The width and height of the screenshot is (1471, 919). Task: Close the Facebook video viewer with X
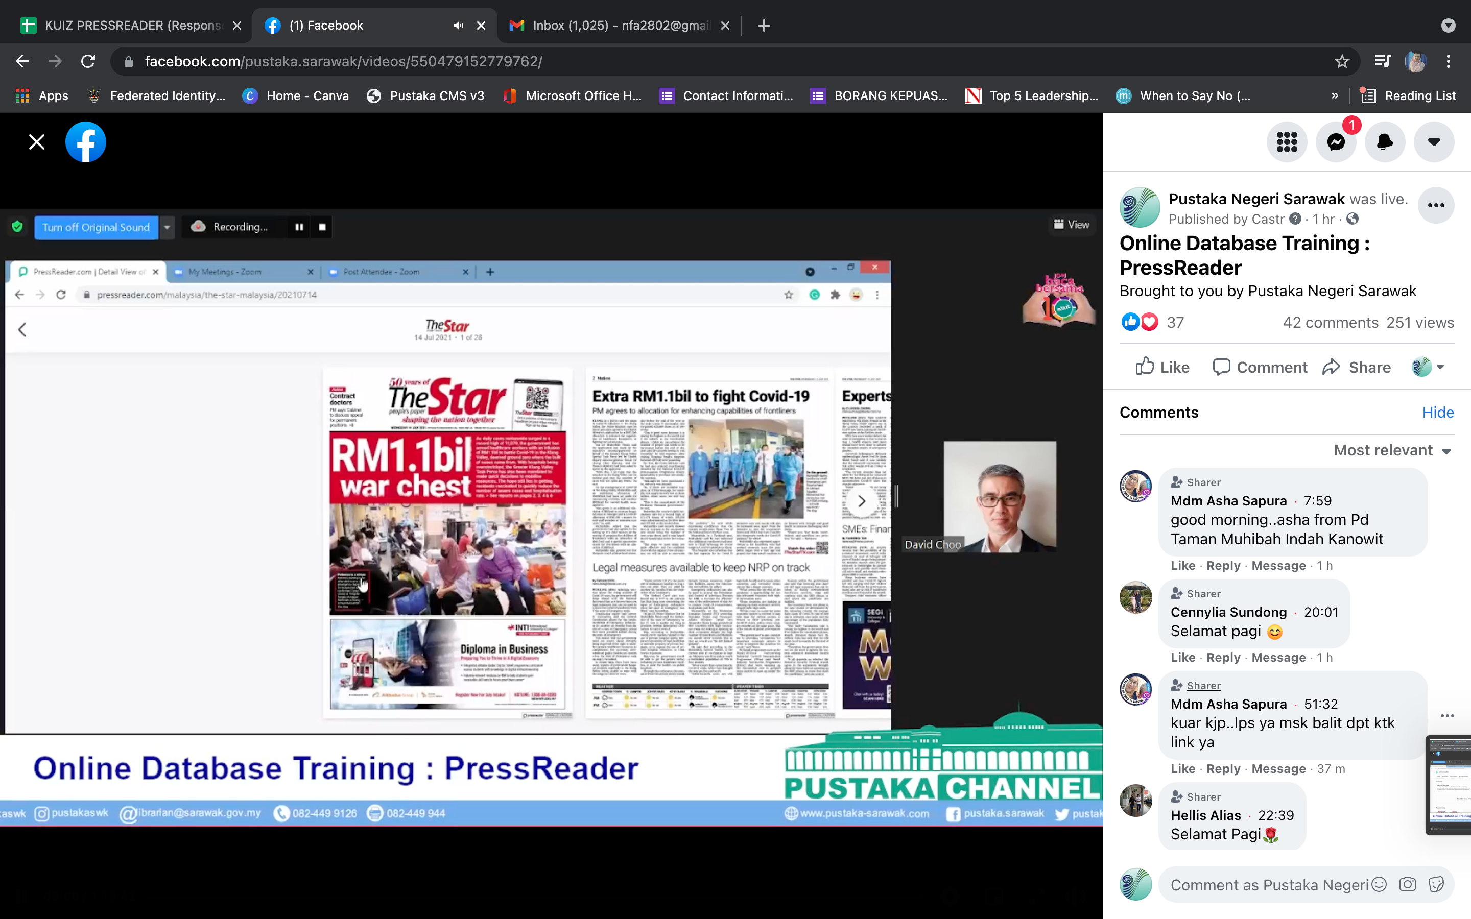pos(36,141)
